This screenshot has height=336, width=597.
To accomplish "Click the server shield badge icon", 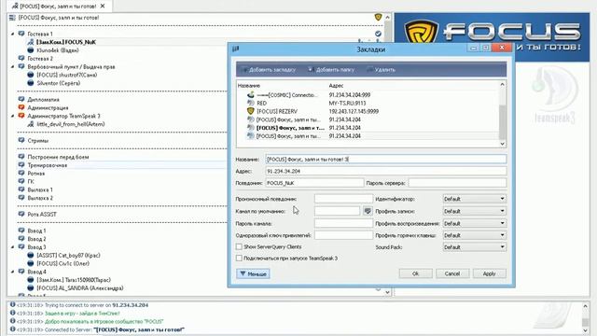I will (378, 17).
